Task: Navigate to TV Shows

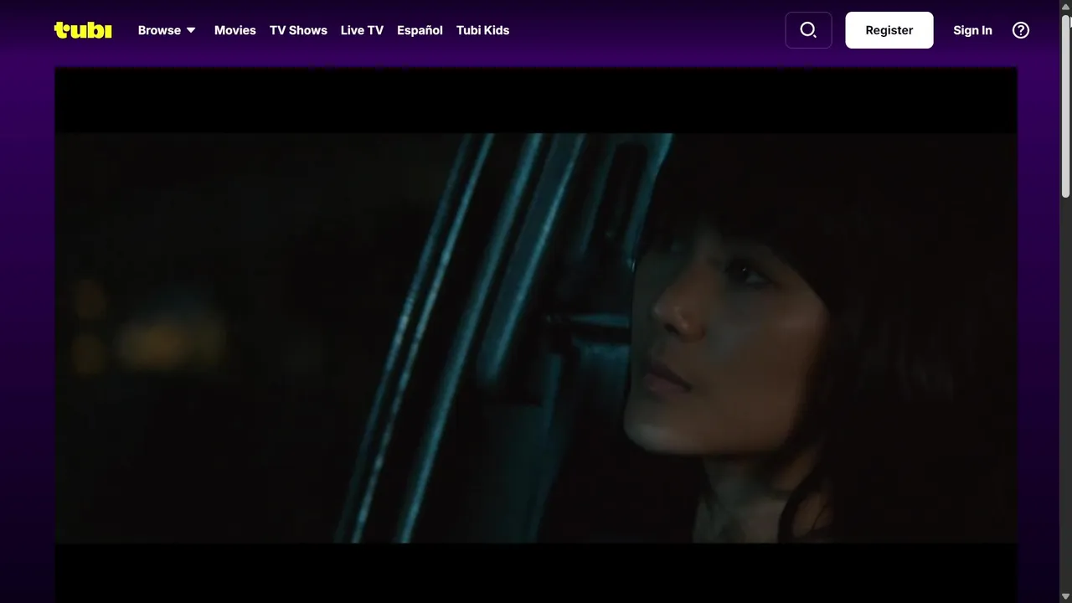Action: tap(298, 30)
